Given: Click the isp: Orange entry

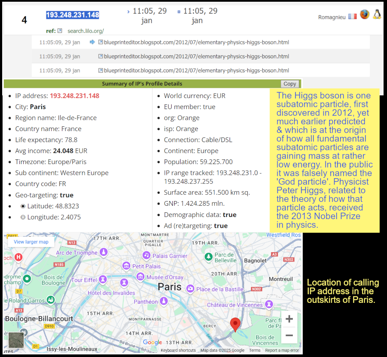Looking at the screenshot, I should click(x=181, y=129).
